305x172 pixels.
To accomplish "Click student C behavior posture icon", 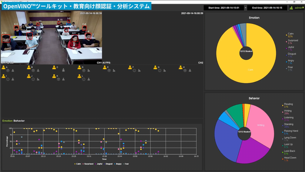I will pyautogui.click(x=63, y=70).
